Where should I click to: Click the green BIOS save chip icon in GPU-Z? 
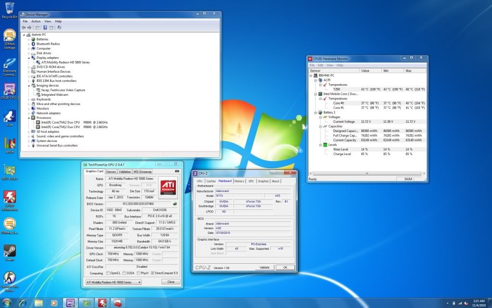click(175, 204)
